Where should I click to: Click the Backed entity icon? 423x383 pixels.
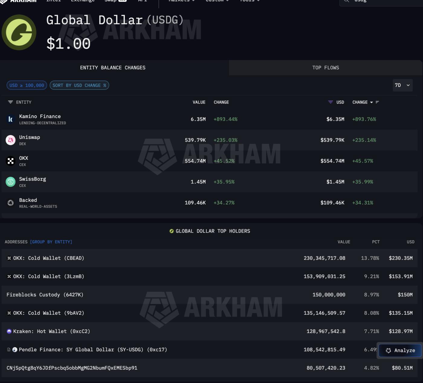pyautogui.click(x=11, y=203)
